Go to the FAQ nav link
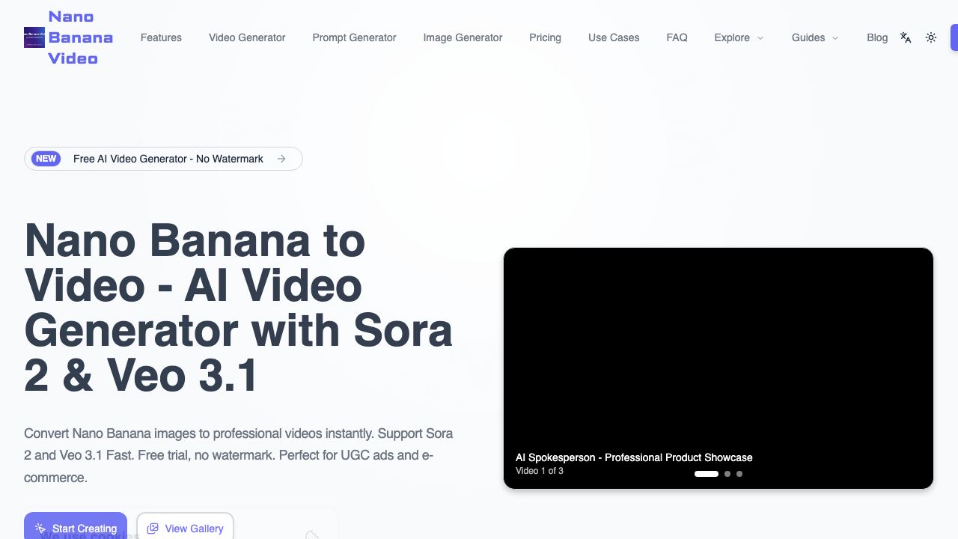The image size is (958, 539). click(x=677, y=37)
